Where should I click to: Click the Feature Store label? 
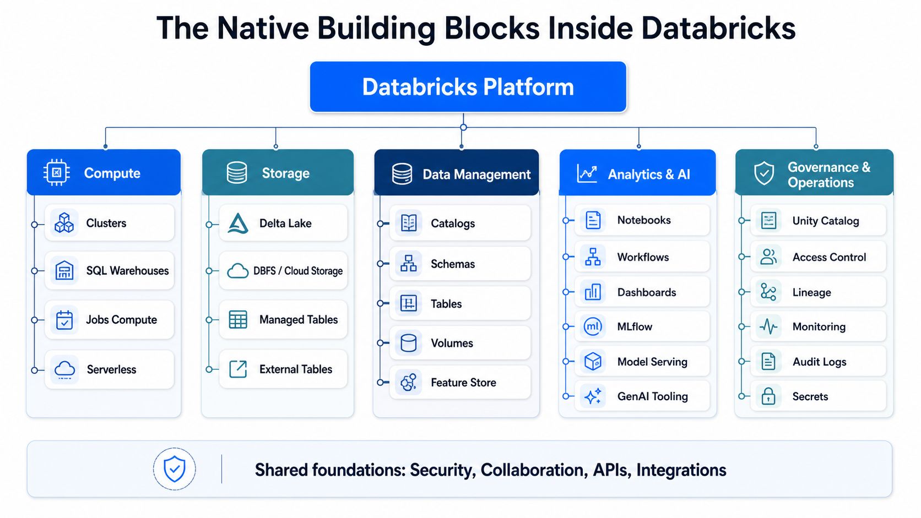pyautogui.click(x=463, y=383)
